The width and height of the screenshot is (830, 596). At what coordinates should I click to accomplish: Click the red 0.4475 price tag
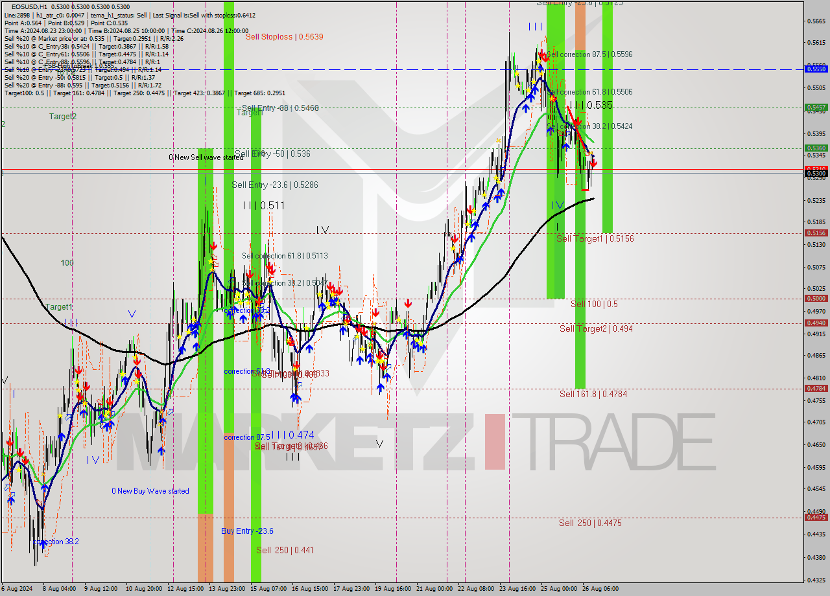(816, 517)
